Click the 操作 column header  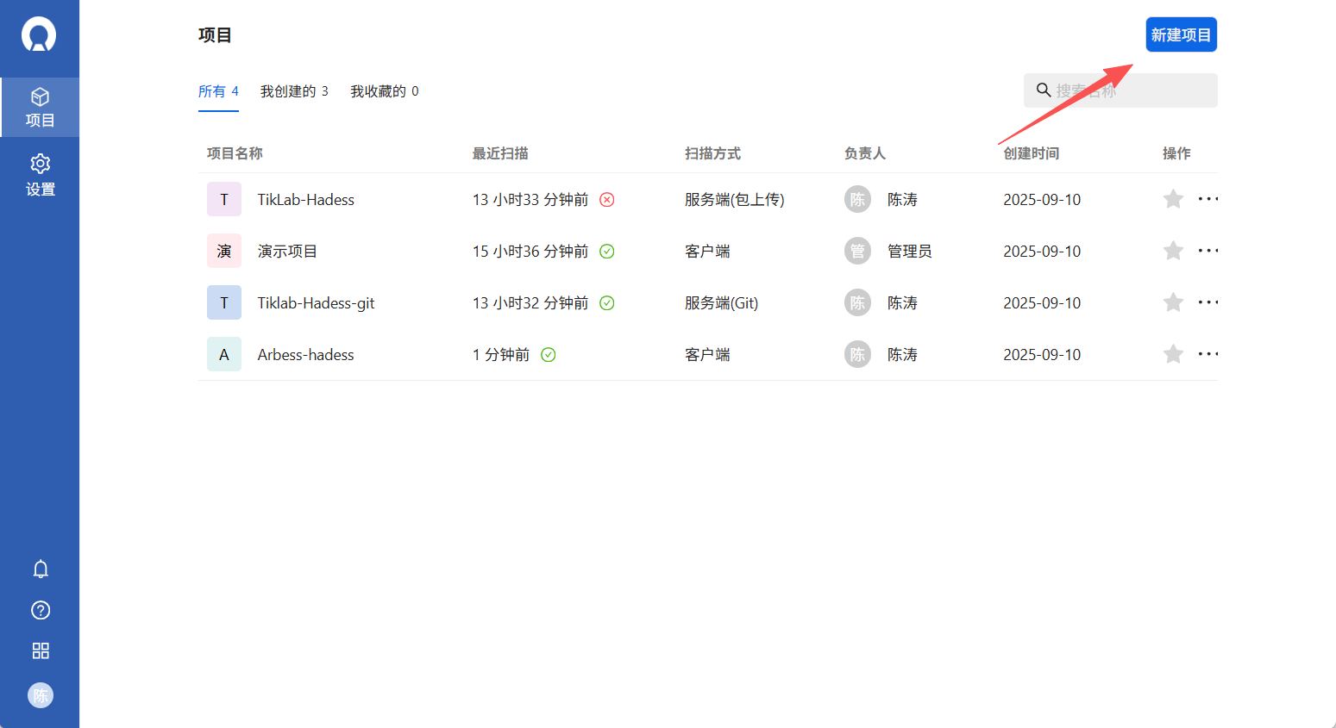pos(1176,153)
